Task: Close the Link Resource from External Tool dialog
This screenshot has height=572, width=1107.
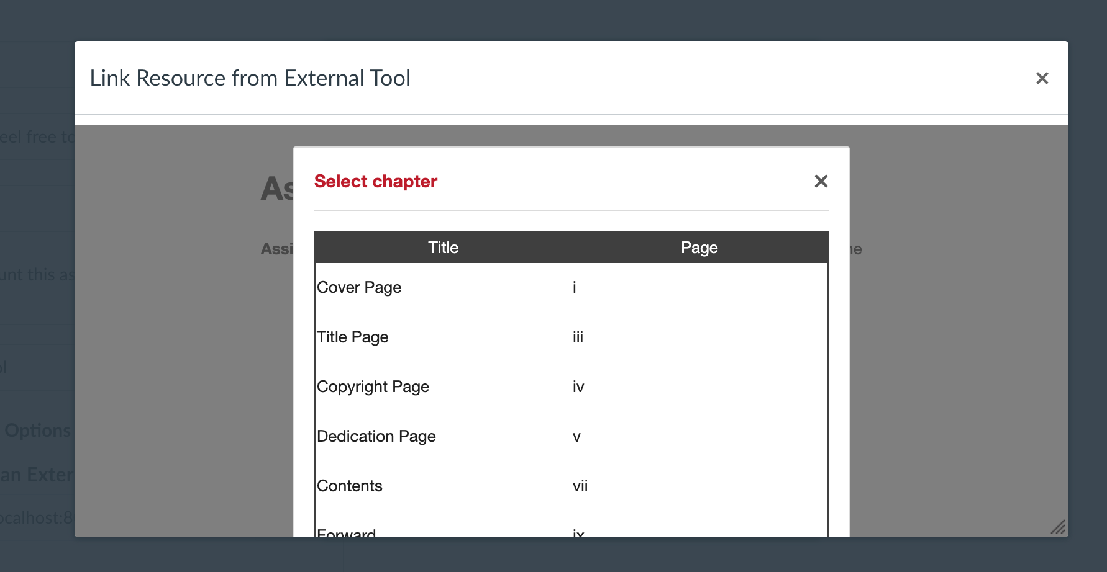Action: coord(1042,78)
